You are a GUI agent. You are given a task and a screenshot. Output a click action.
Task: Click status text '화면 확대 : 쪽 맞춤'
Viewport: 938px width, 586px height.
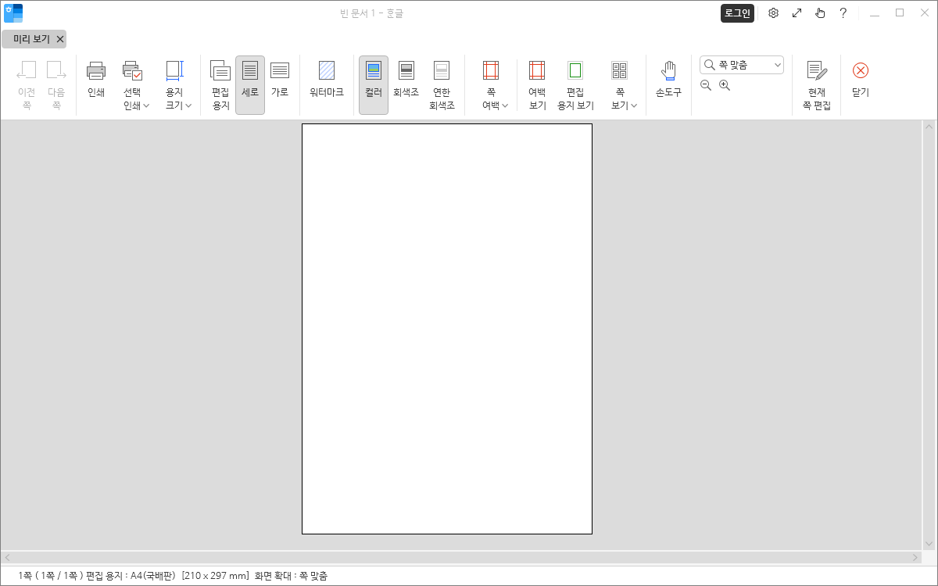point(291,576)
